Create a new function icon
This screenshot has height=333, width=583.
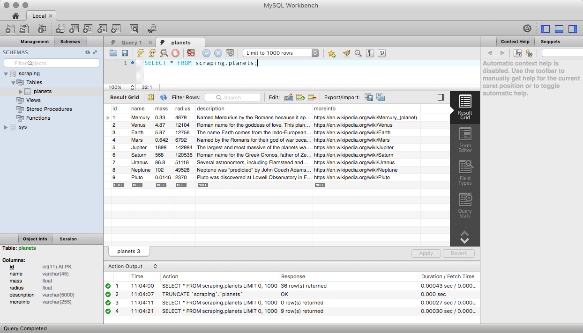116,29
